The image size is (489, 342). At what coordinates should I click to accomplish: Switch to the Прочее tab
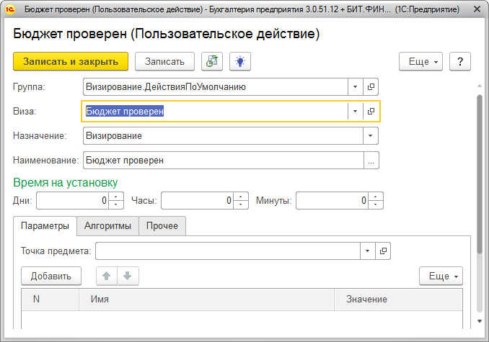coord(162,226)
